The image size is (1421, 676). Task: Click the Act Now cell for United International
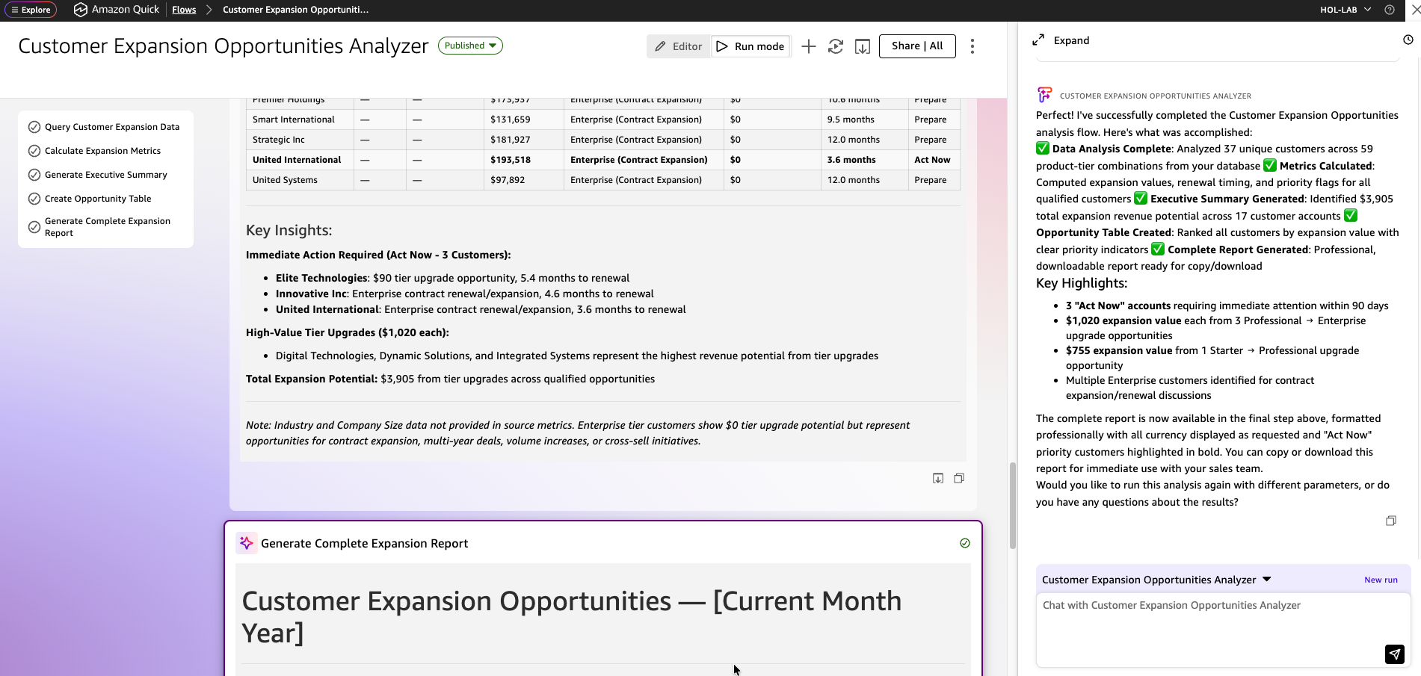(x=934, y=160)
